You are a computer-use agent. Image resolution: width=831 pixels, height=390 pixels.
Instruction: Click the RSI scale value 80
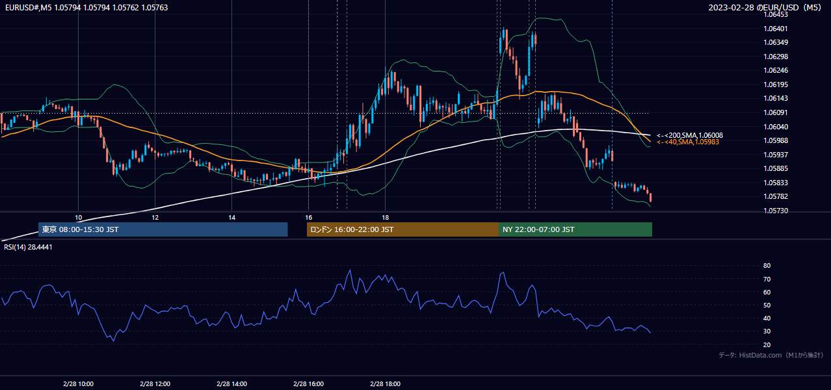pyautogui.click(x=767, y=266)
